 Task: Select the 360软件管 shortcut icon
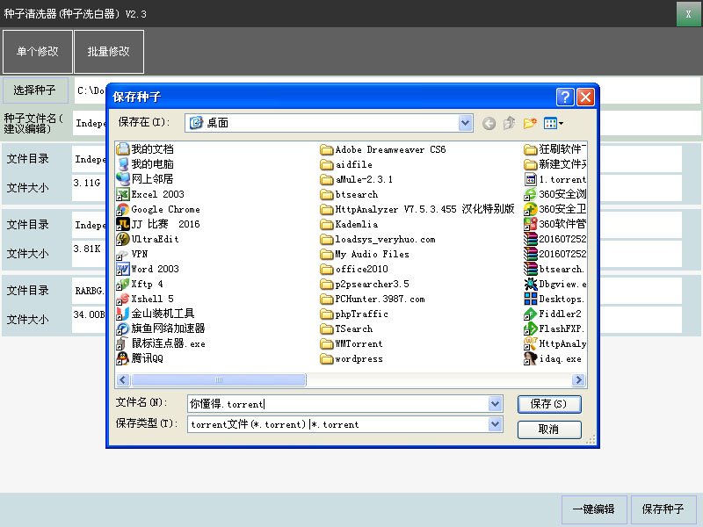point(531,224)
